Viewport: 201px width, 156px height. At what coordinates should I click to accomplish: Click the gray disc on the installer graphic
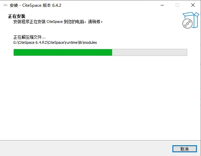188,24
